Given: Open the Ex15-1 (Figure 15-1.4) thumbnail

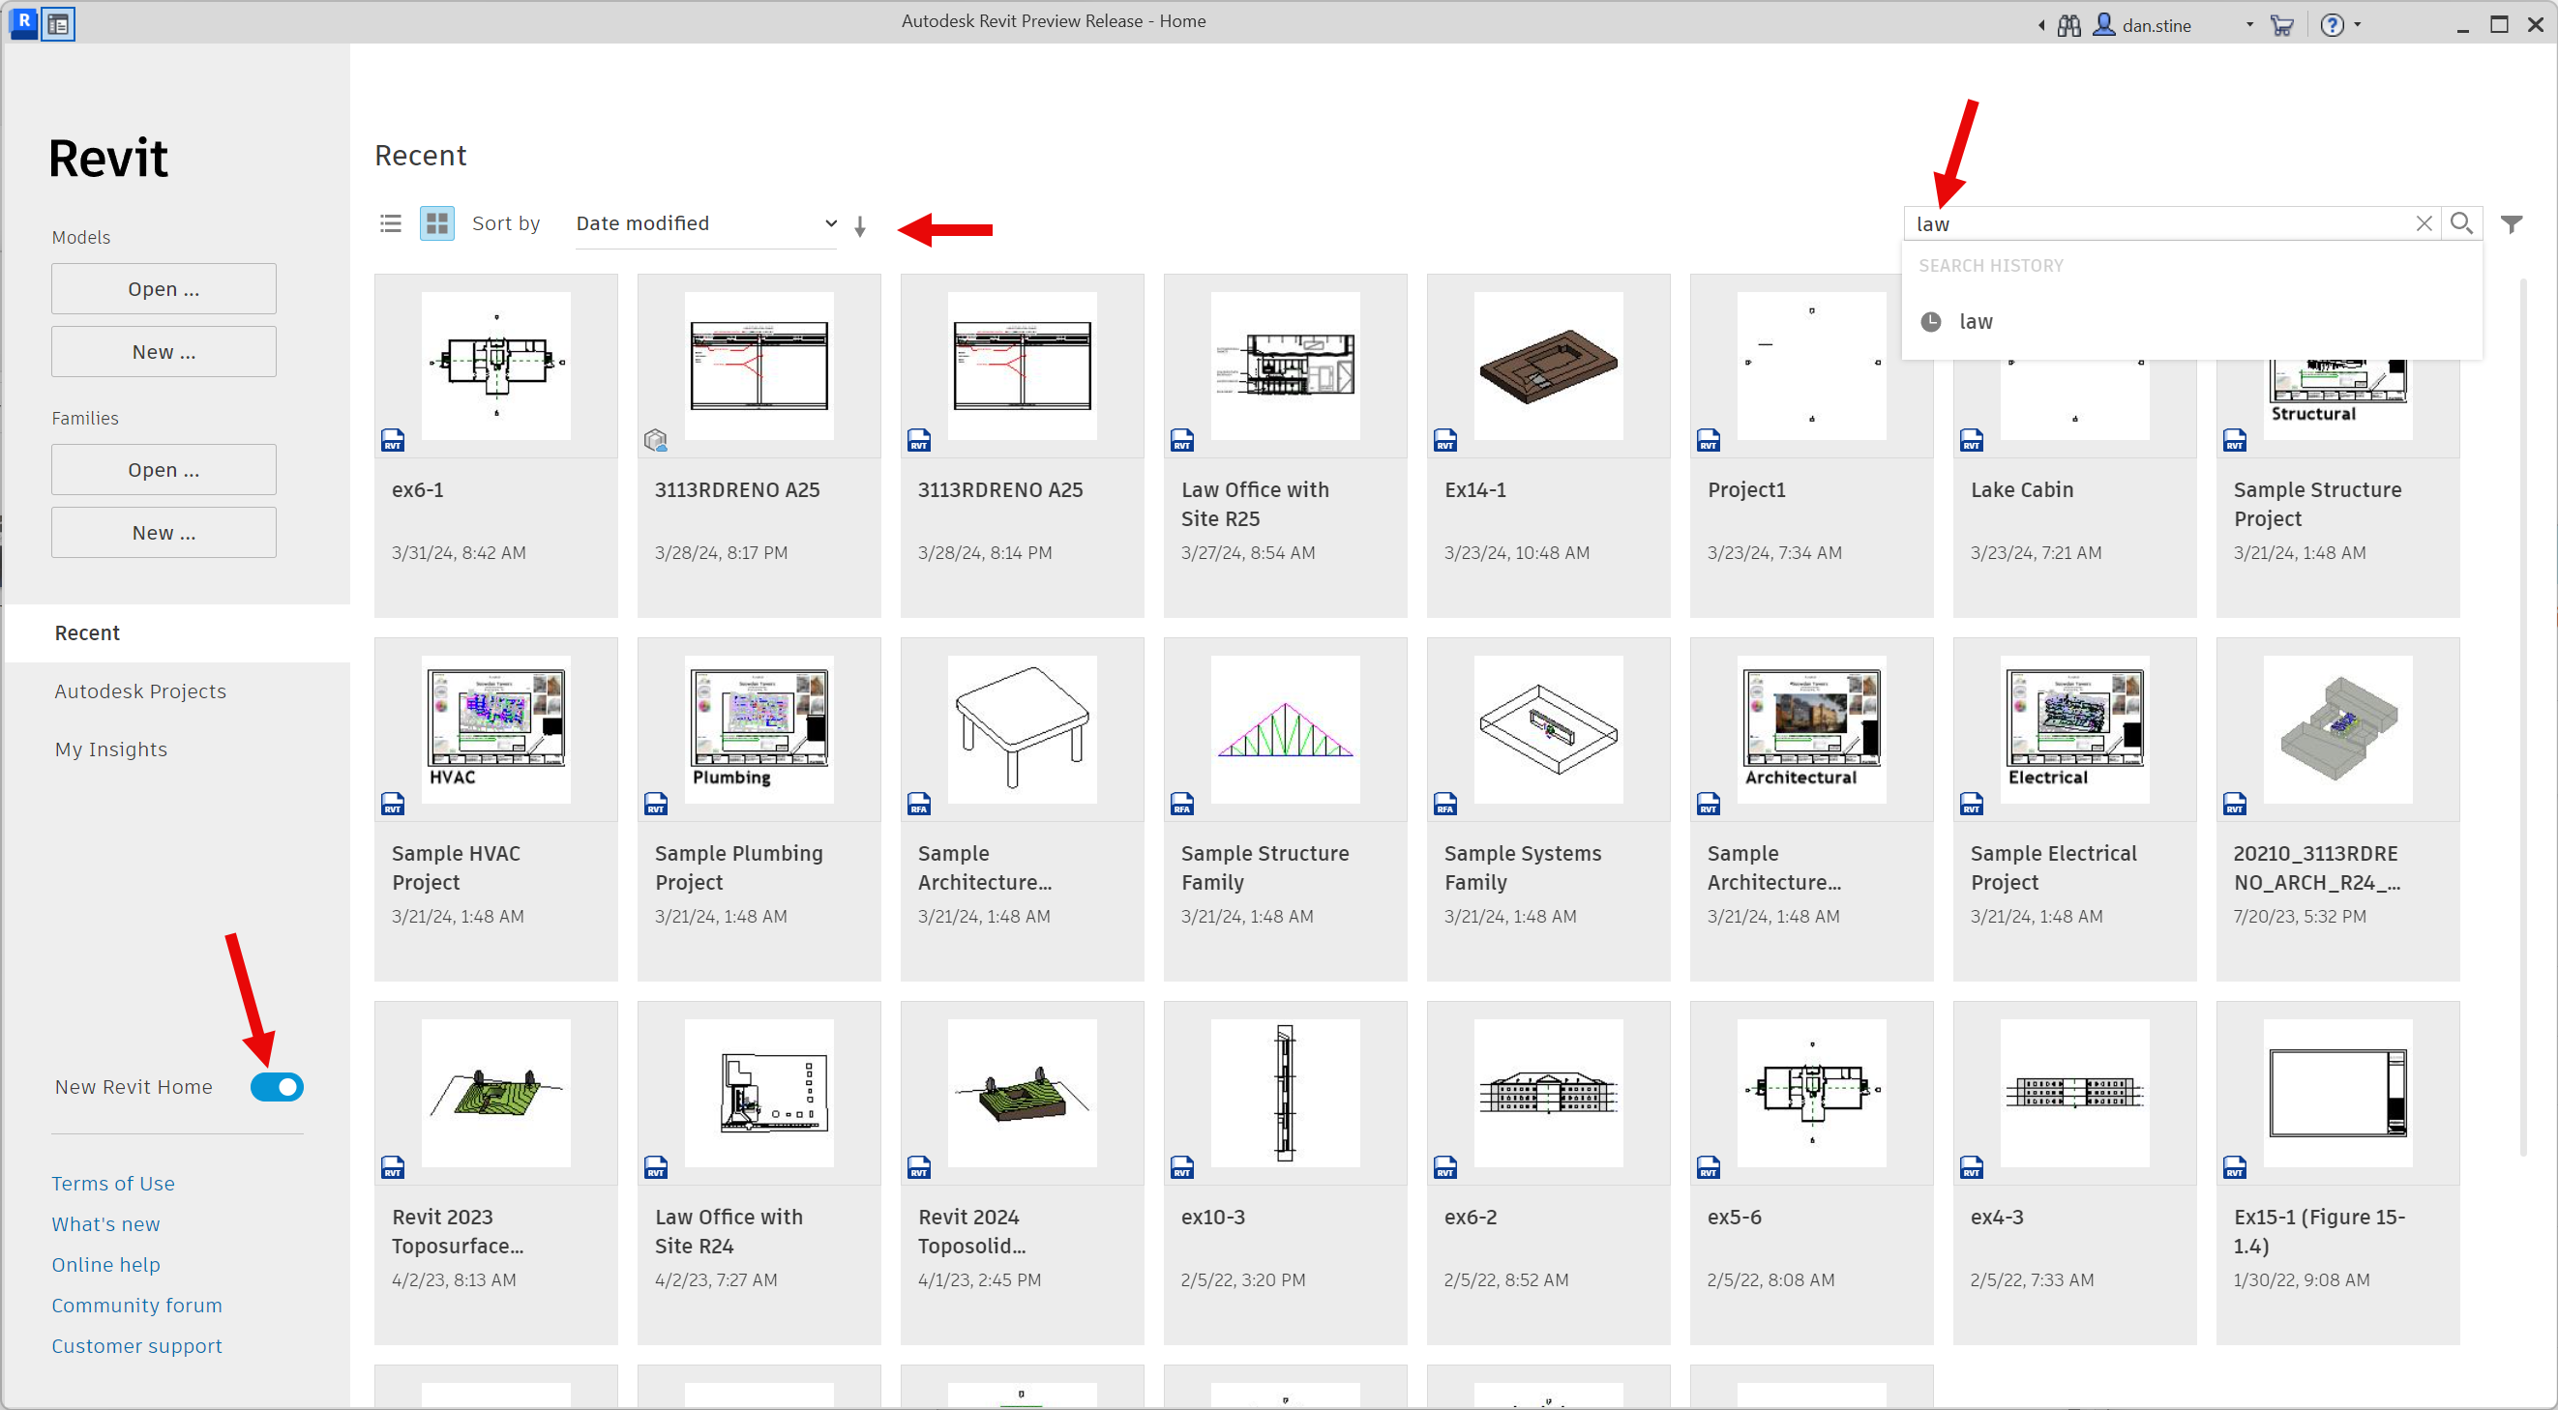Looking at the screenshot, I should [2337, 1094].
